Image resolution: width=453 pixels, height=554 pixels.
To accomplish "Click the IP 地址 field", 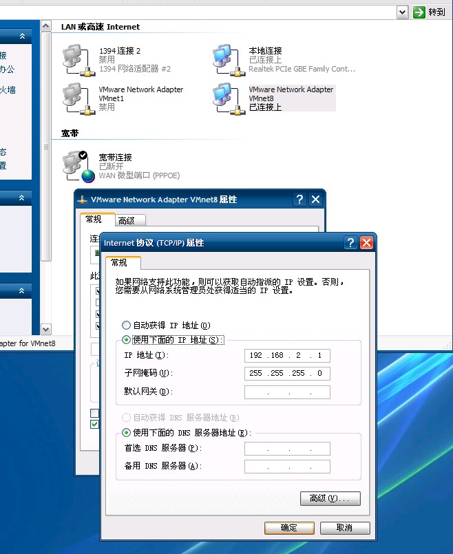I will 287,355.
